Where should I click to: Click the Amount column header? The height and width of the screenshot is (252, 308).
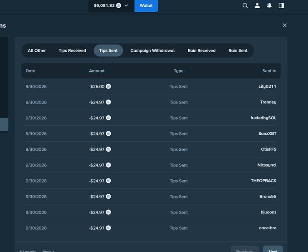97,71
